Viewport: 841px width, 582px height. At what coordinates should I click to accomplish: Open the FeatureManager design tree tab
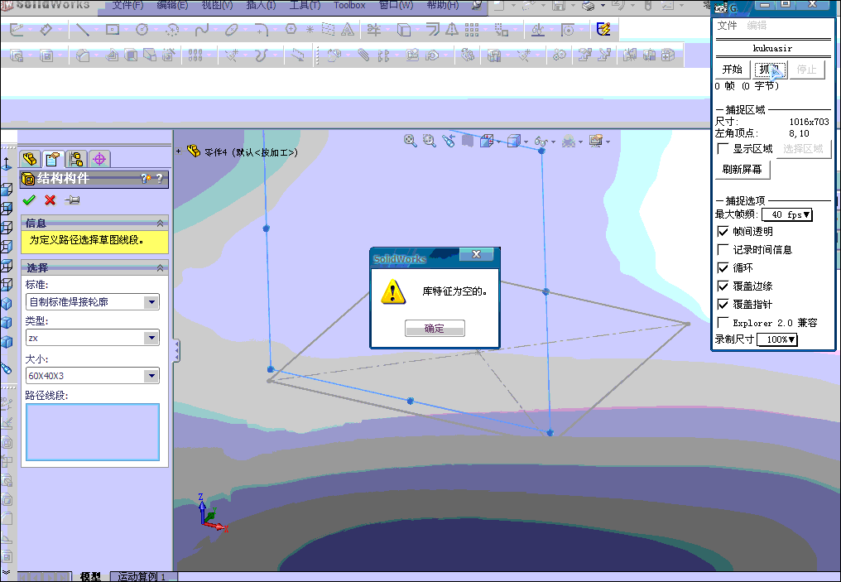30,159
